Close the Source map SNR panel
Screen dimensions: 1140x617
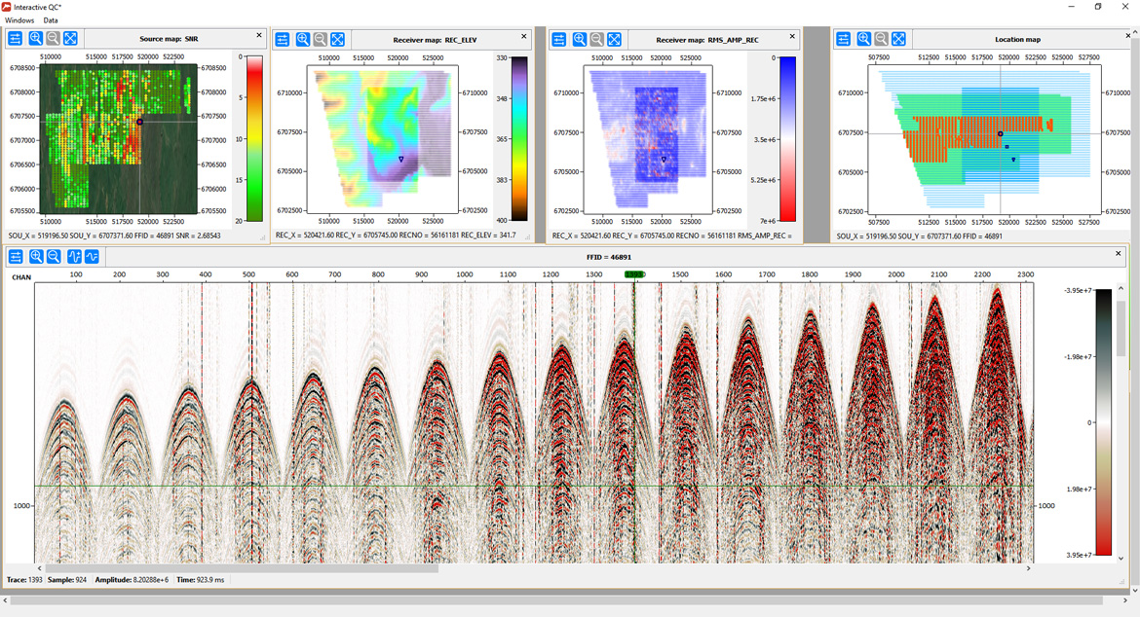click(259, 36)
